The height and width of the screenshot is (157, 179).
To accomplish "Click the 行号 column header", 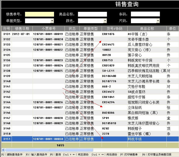I will tap(7, 29).
